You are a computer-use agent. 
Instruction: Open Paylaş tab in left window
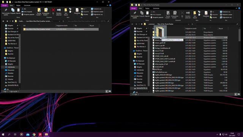pyautogui.click(x=18, y=5)
